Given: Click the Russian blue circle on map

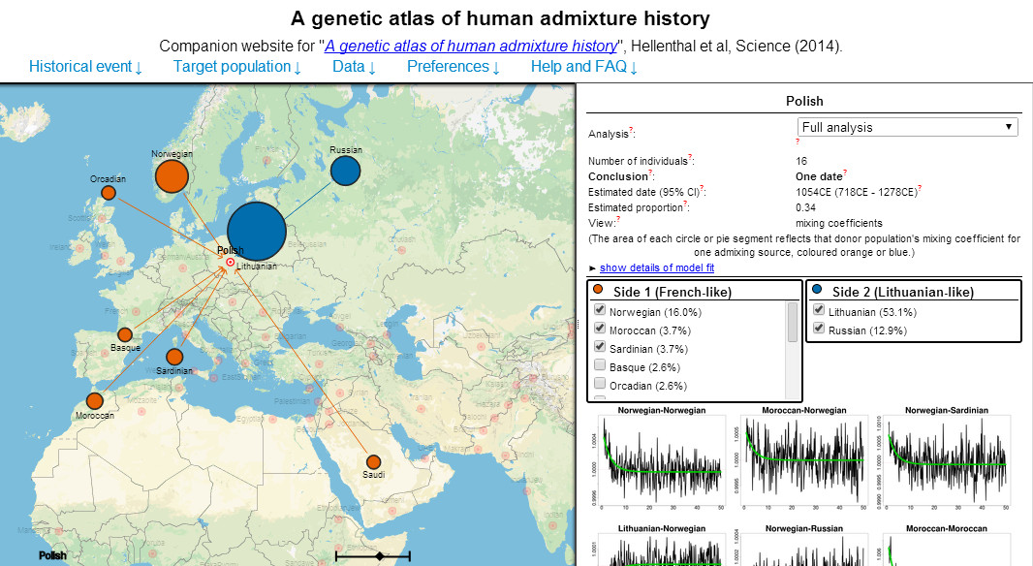Looking at the screenshot, I should click(x=345, y=172).
